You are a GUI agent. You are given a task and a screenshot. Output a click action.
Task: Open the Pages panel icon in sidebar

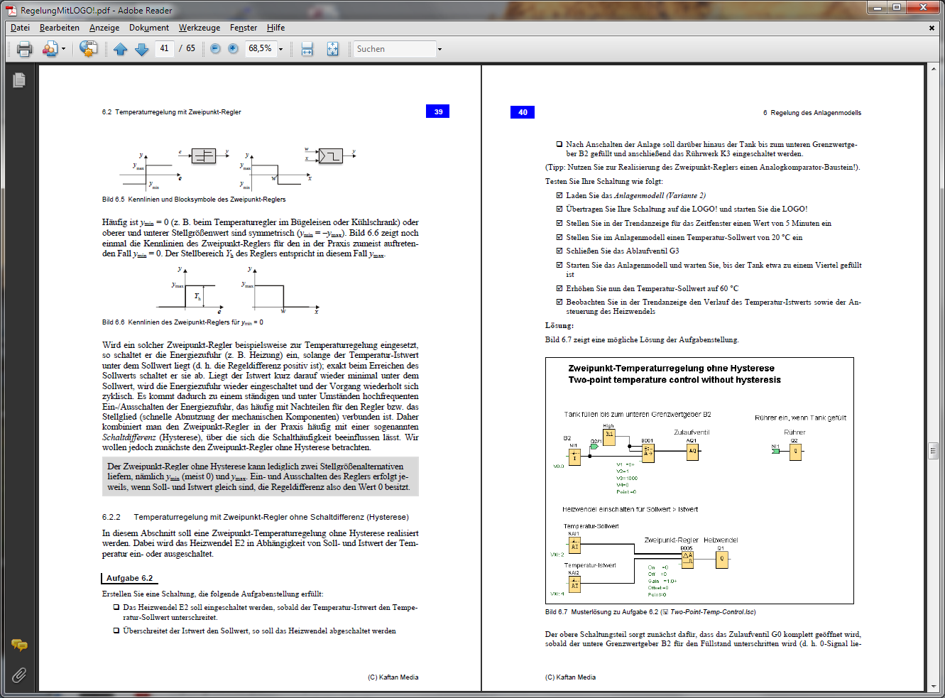coord(19,80)
